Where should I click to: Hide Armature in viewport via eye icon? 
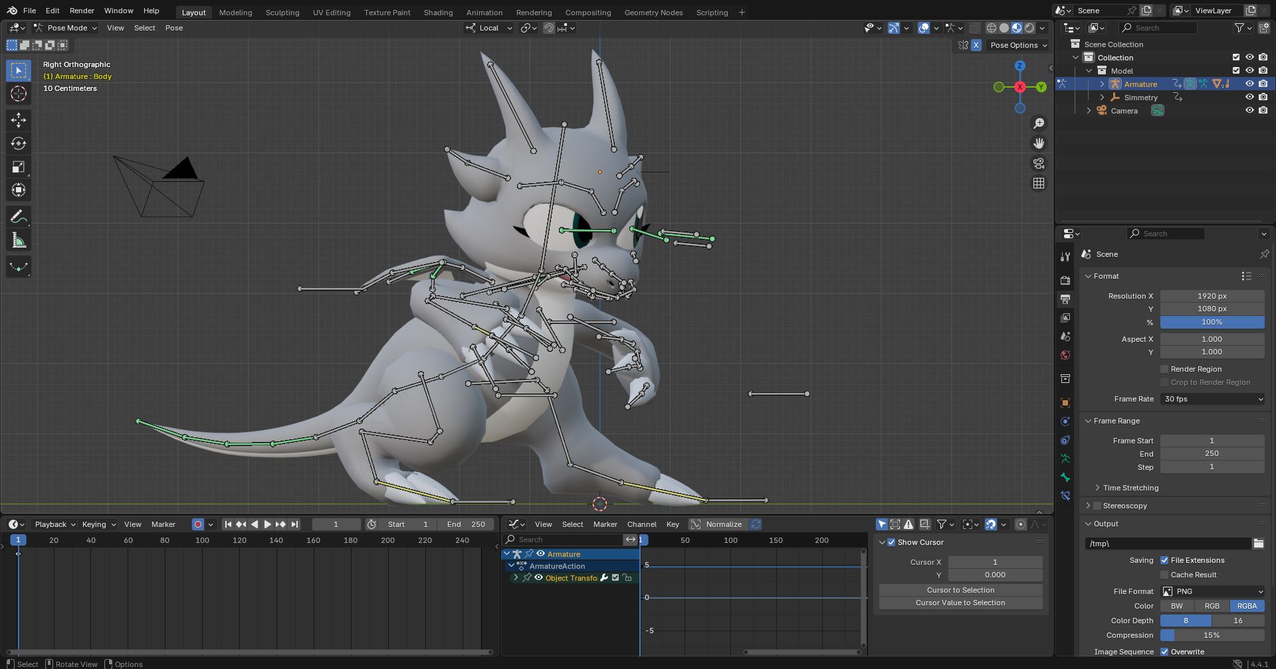[x=1249, y=84]
